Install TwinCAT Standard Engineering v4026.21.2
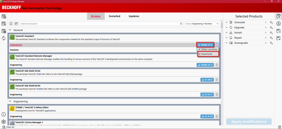The width and height of the screenshot is (282, 129). click(x=205, y=45)
